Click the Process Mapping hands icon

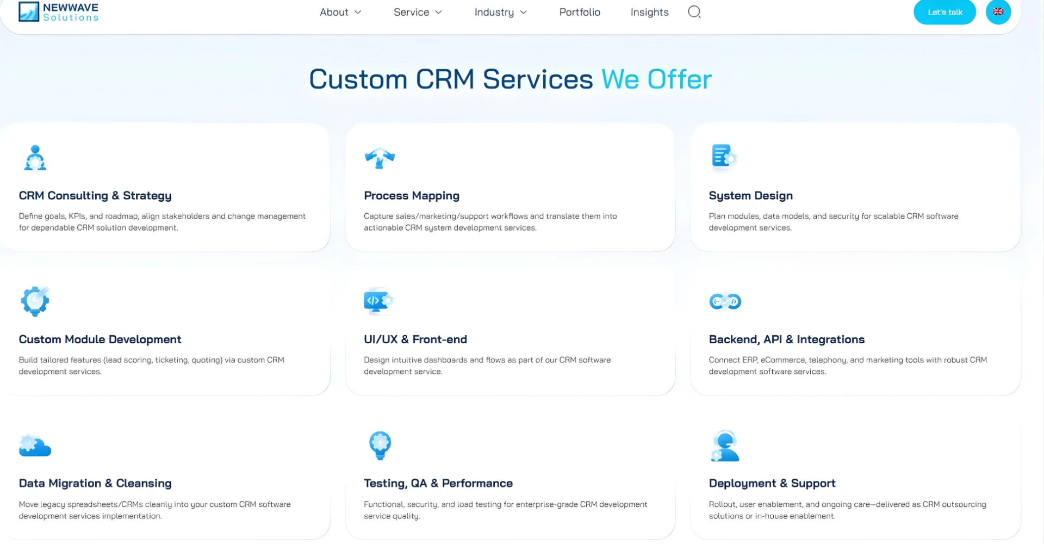pos(380,158)
